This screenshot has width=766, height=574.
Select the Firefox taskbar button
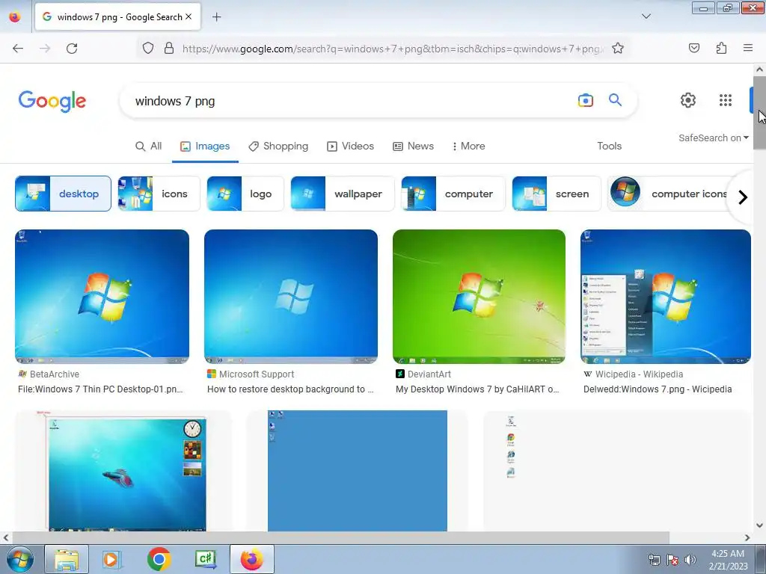click(x=251, y=559)
